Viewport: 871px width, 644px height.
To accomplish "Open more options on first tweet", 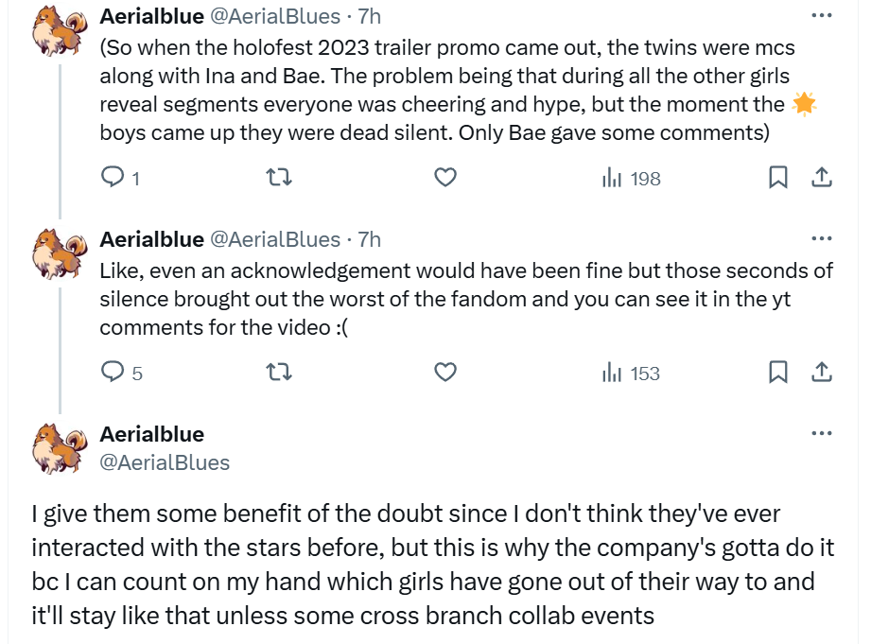I will click(x=822, y=15).
